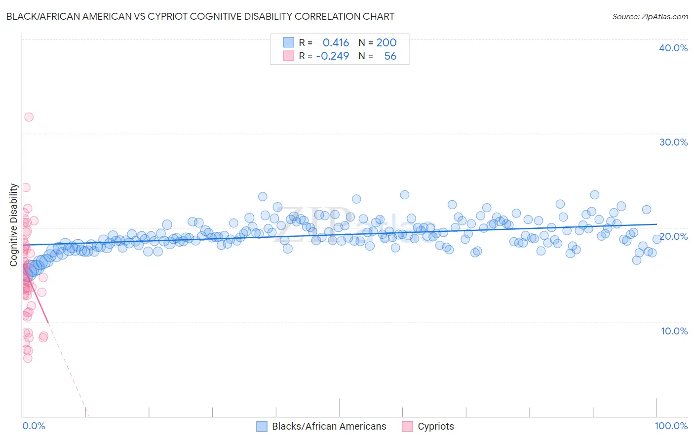Click the N = 56 value in legend
The width and height of the screenshot is (694, 440).
tap(378, 56)
